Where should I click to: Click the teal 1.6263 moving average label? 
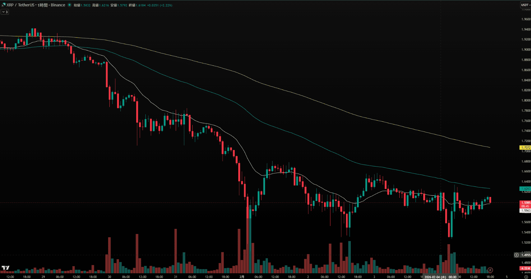click(x=526, y=189)
